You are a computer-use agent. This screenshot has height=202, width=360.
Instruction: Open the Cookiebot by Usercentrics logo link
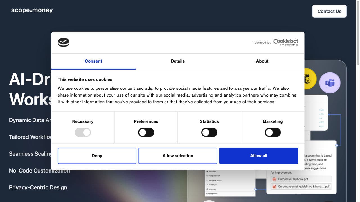[x=286, y=42]
